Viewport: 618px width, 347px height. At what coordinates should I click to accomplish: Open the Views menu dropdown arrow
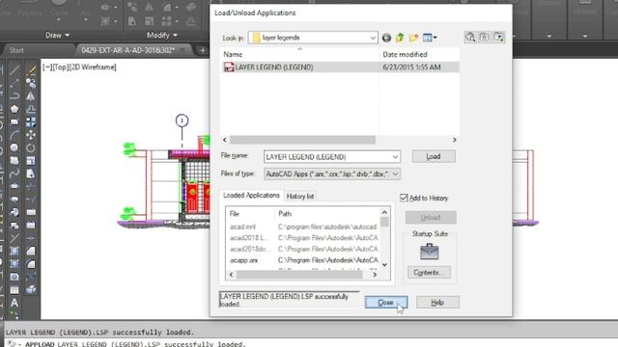[435, 38]
